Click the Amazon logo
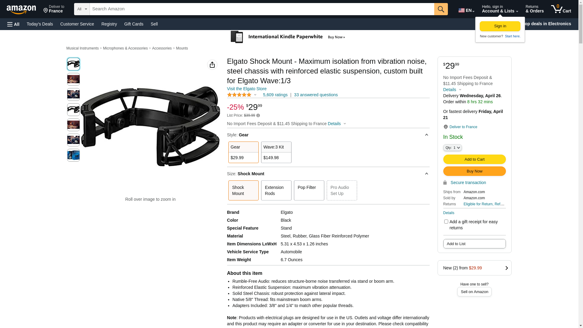Screen dimensions: 583x328 pyautogui.click(x=21, y=10)
